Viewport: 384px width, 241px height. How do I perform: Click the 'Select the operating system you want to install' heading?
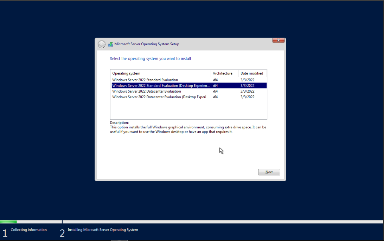[151, 59]
